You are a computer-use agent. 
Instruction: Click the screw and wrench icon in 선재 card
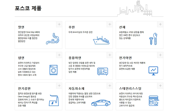point(153,39)
